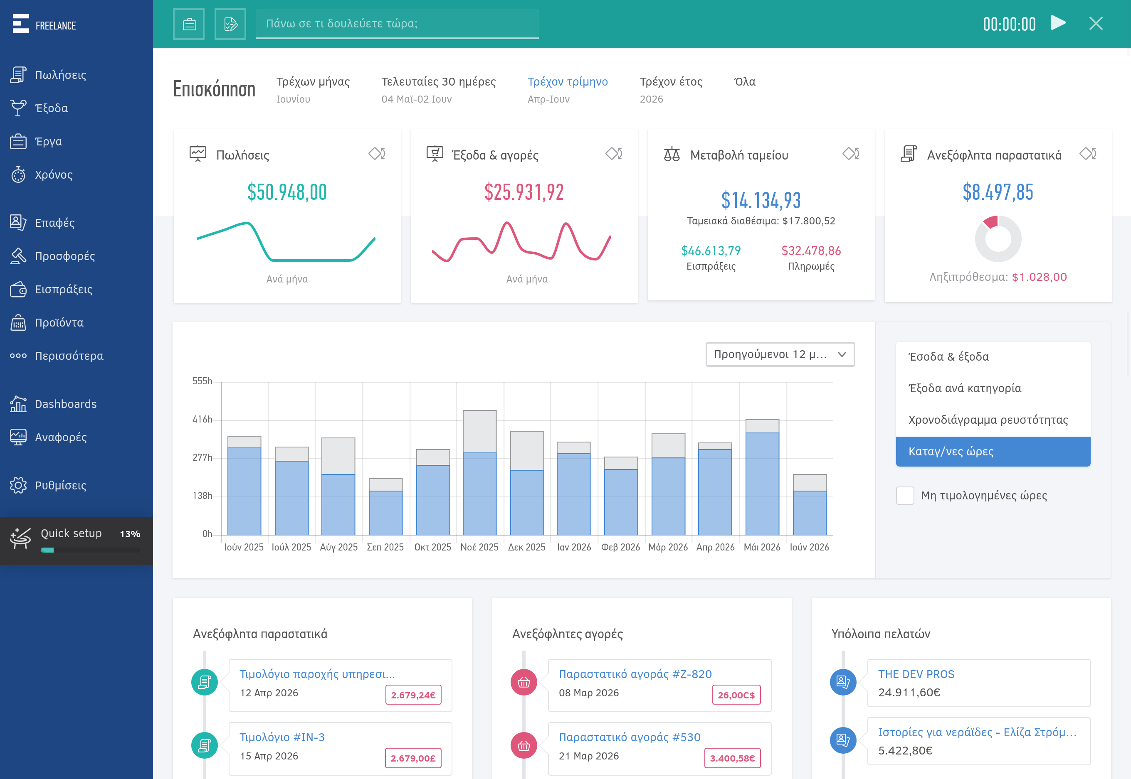Open Ρυθμίσεις via the gear icon
Viewport: 1131px width, 779px height.
click(18, 485)
